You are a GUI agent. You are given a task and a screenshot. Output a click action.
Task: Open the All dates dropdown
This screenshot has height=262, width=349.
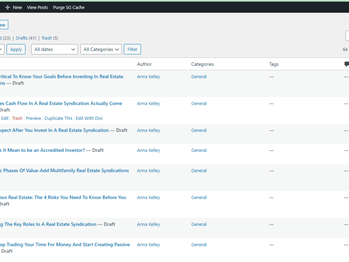click(54, 49)
